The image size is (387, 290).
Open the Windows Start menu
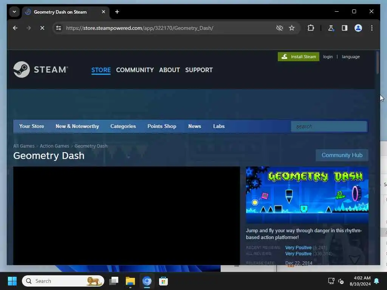(x=12, y=281)
